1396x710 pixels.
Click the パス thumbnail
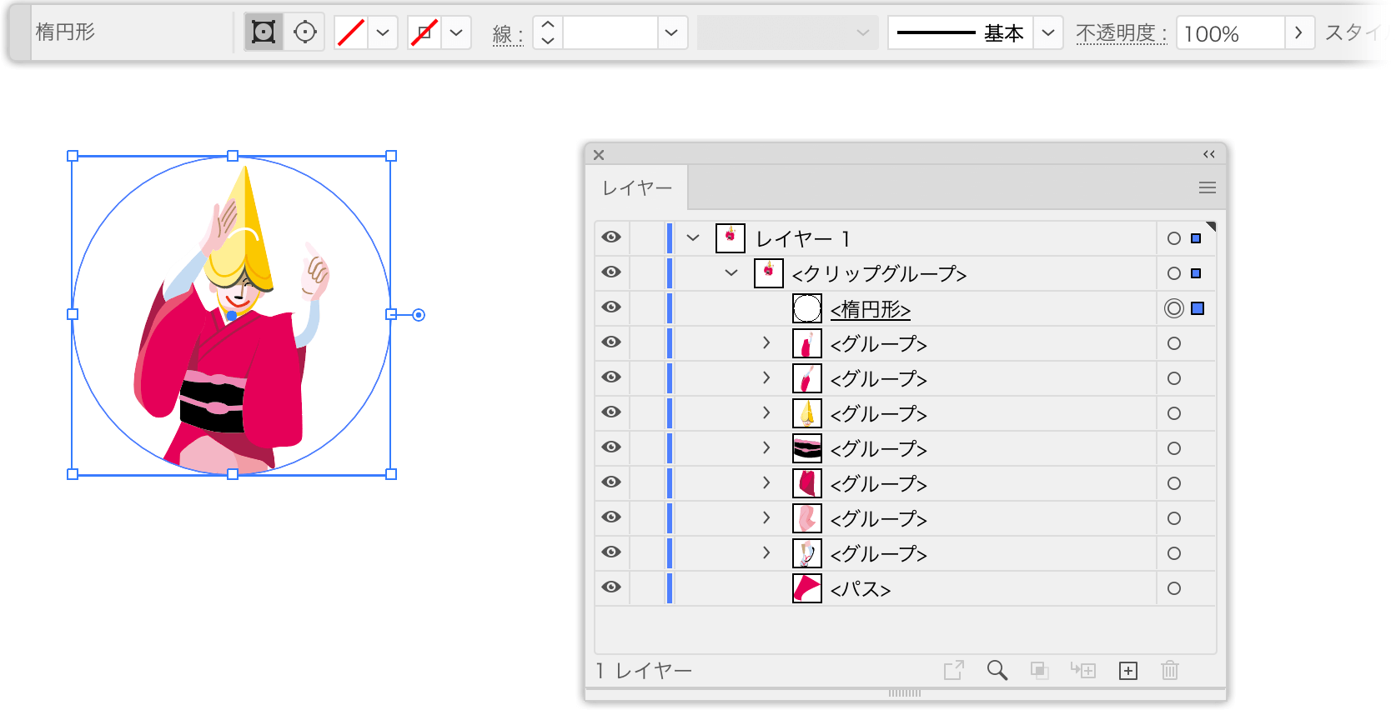(x=807, y=588)
